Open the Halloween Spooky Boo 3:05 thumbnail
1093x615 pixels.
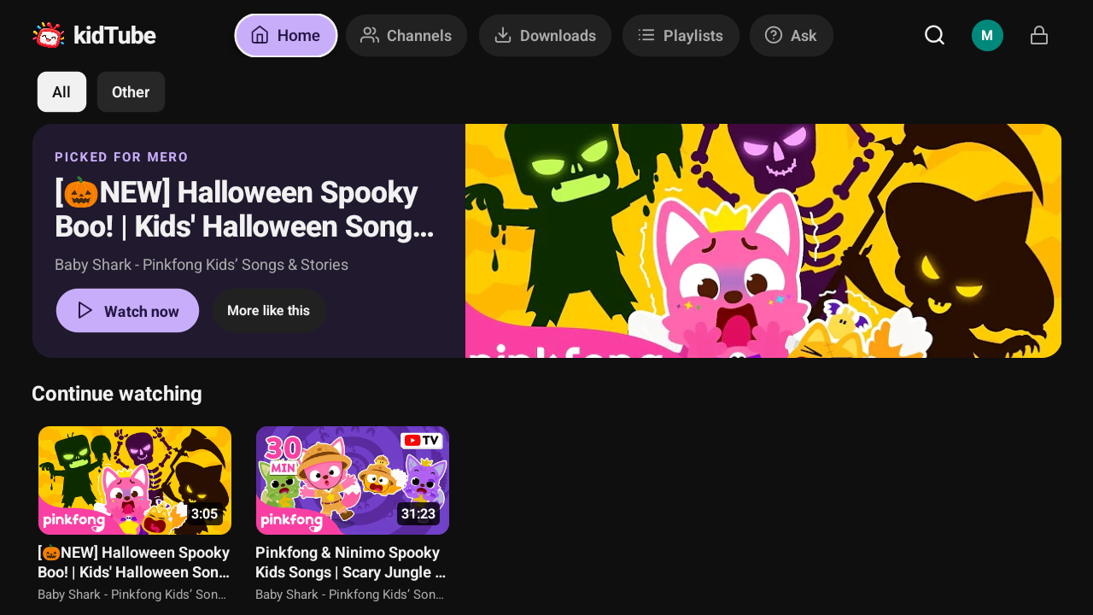135,480
